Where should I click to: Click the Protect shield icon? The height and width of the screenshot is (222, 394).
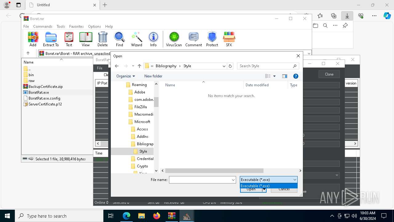click(x=212, y=39)
